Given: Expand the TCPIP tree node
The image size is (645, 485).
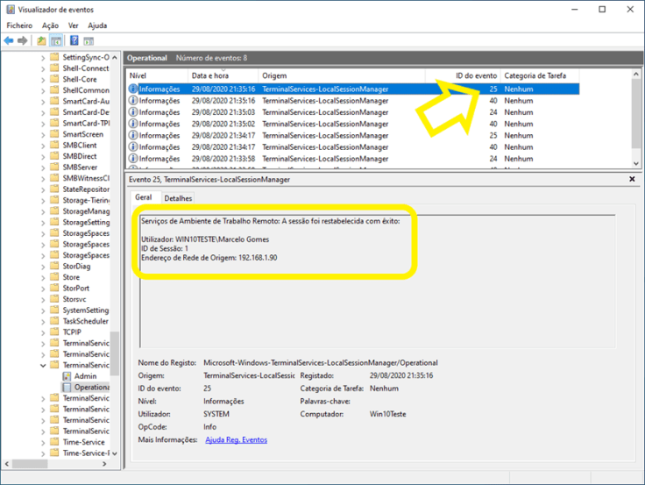Looking at the screenshot, I should (x=43, y=332).
